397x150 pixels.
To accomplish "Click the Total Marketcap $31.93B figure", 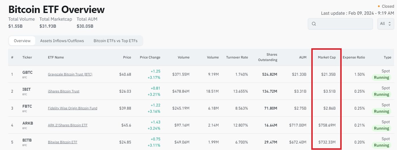I will coord(48,26).
